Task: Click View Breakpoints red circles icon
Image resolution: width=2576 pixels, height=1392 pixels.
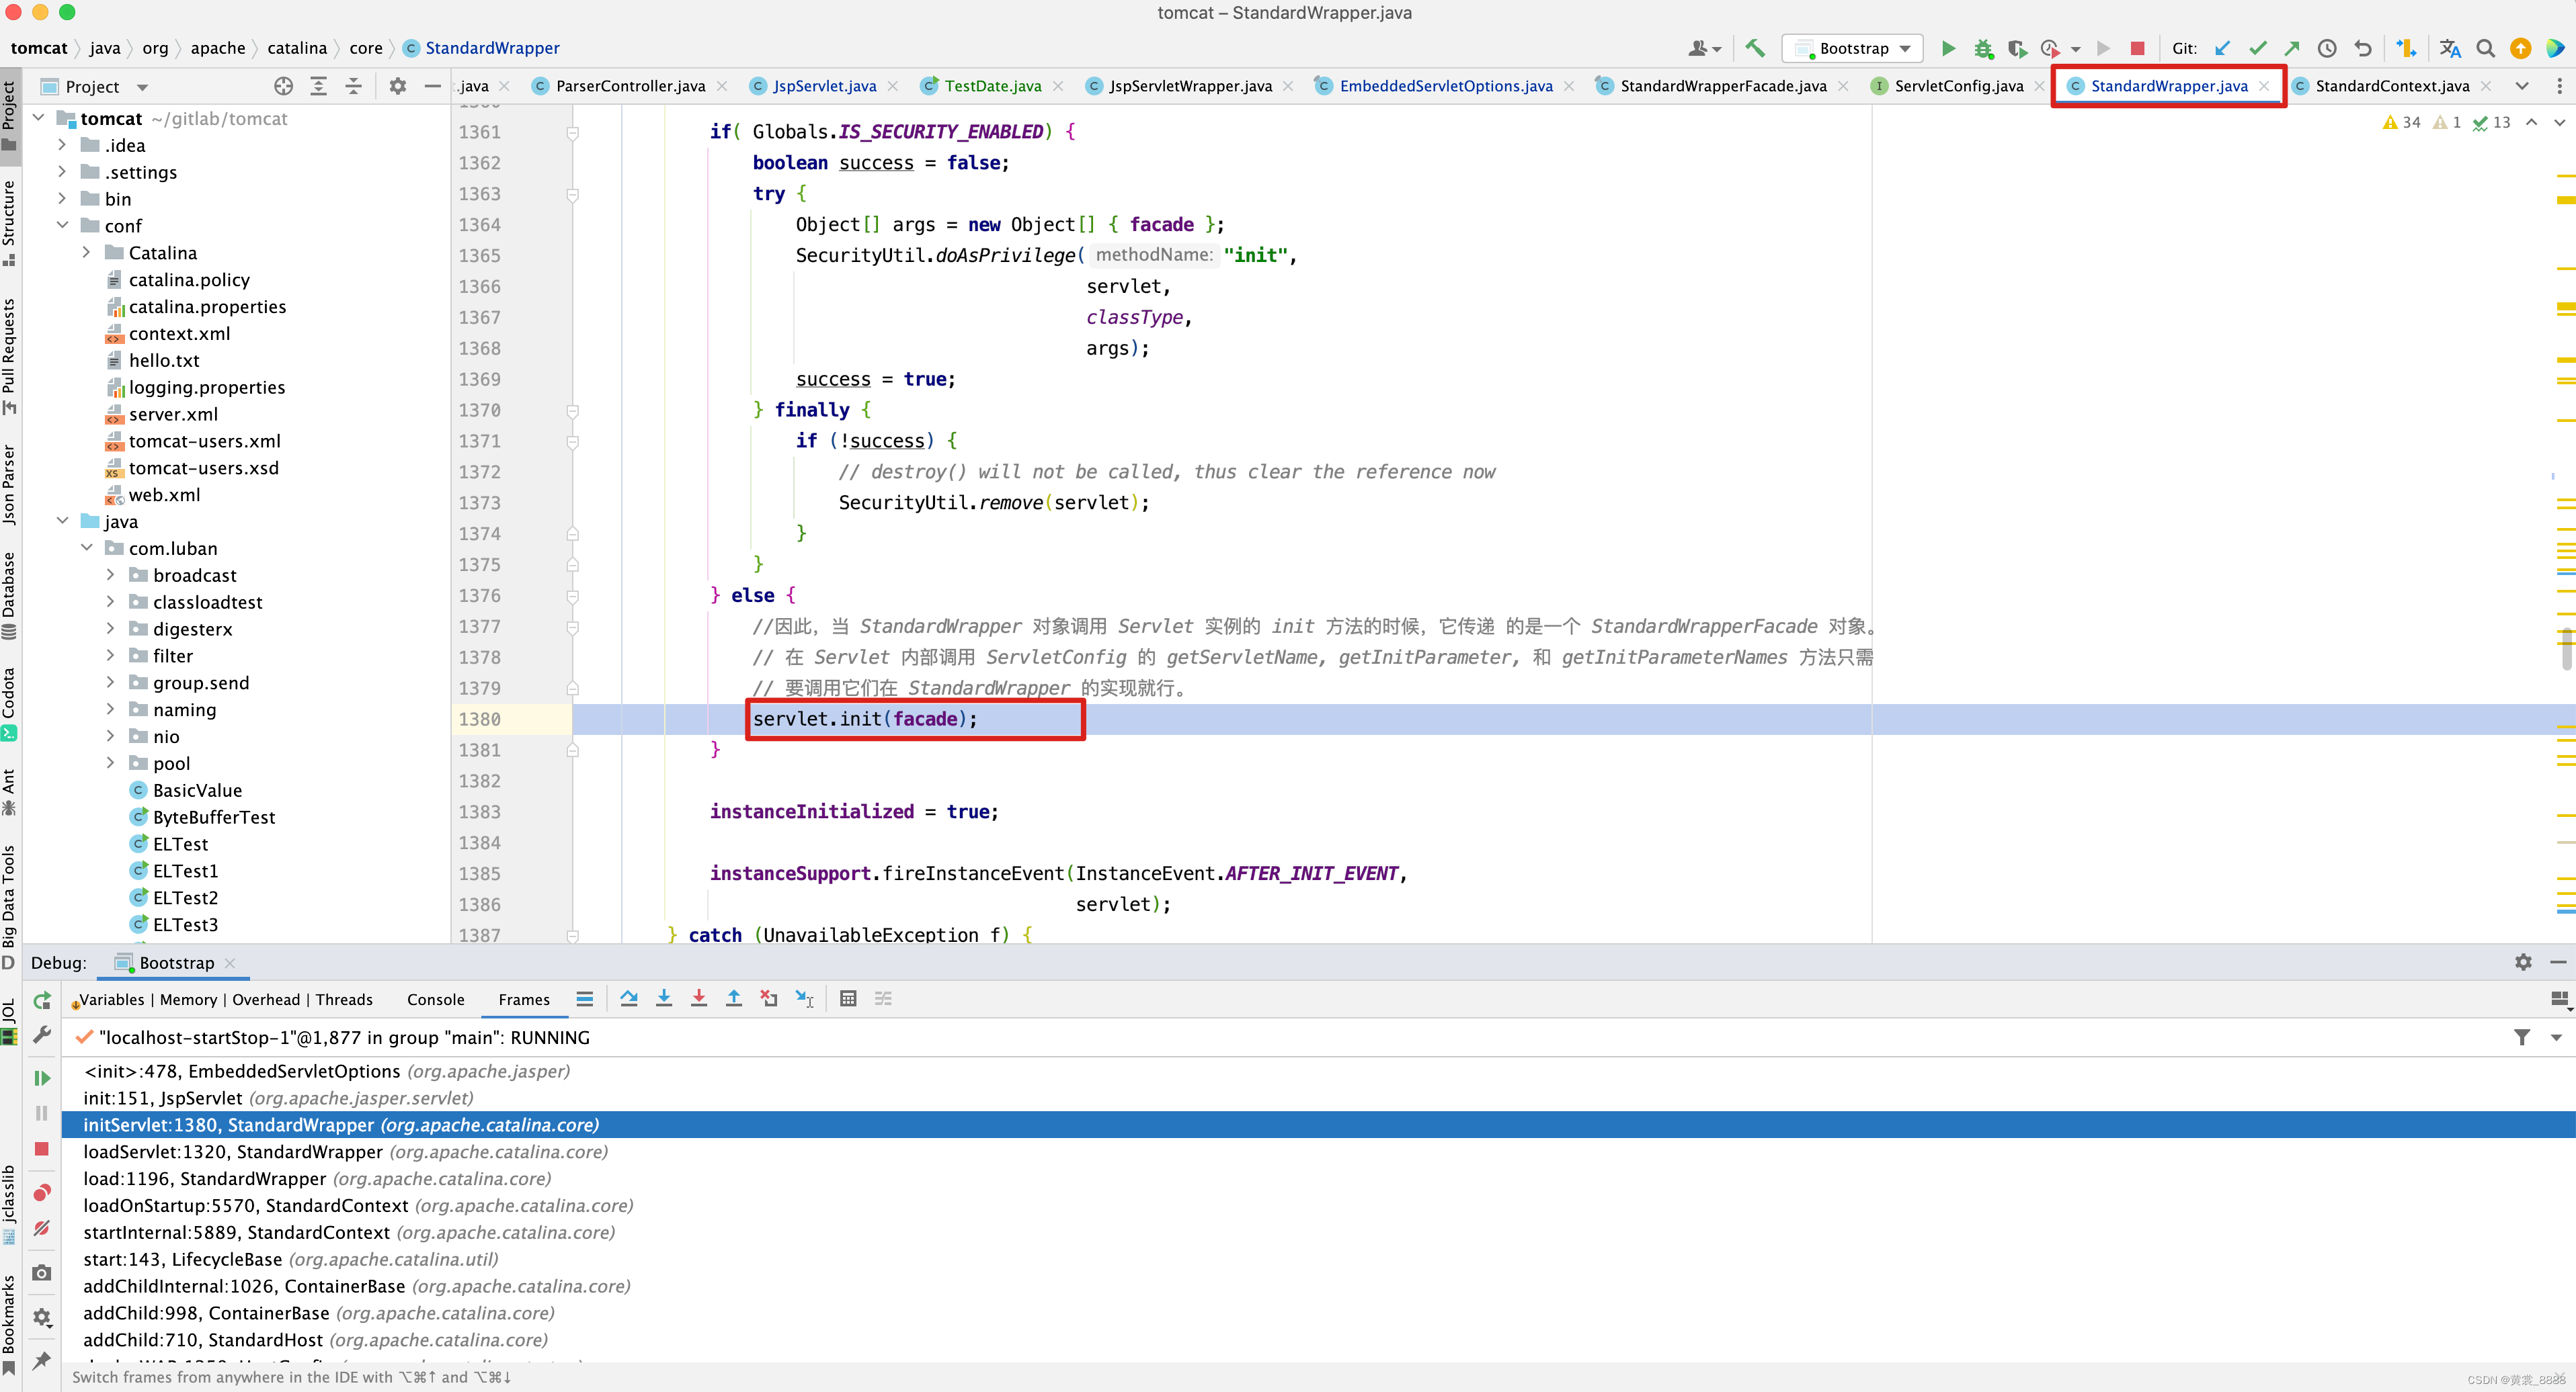Action: pyautogui.click(x=42, y=1193)
